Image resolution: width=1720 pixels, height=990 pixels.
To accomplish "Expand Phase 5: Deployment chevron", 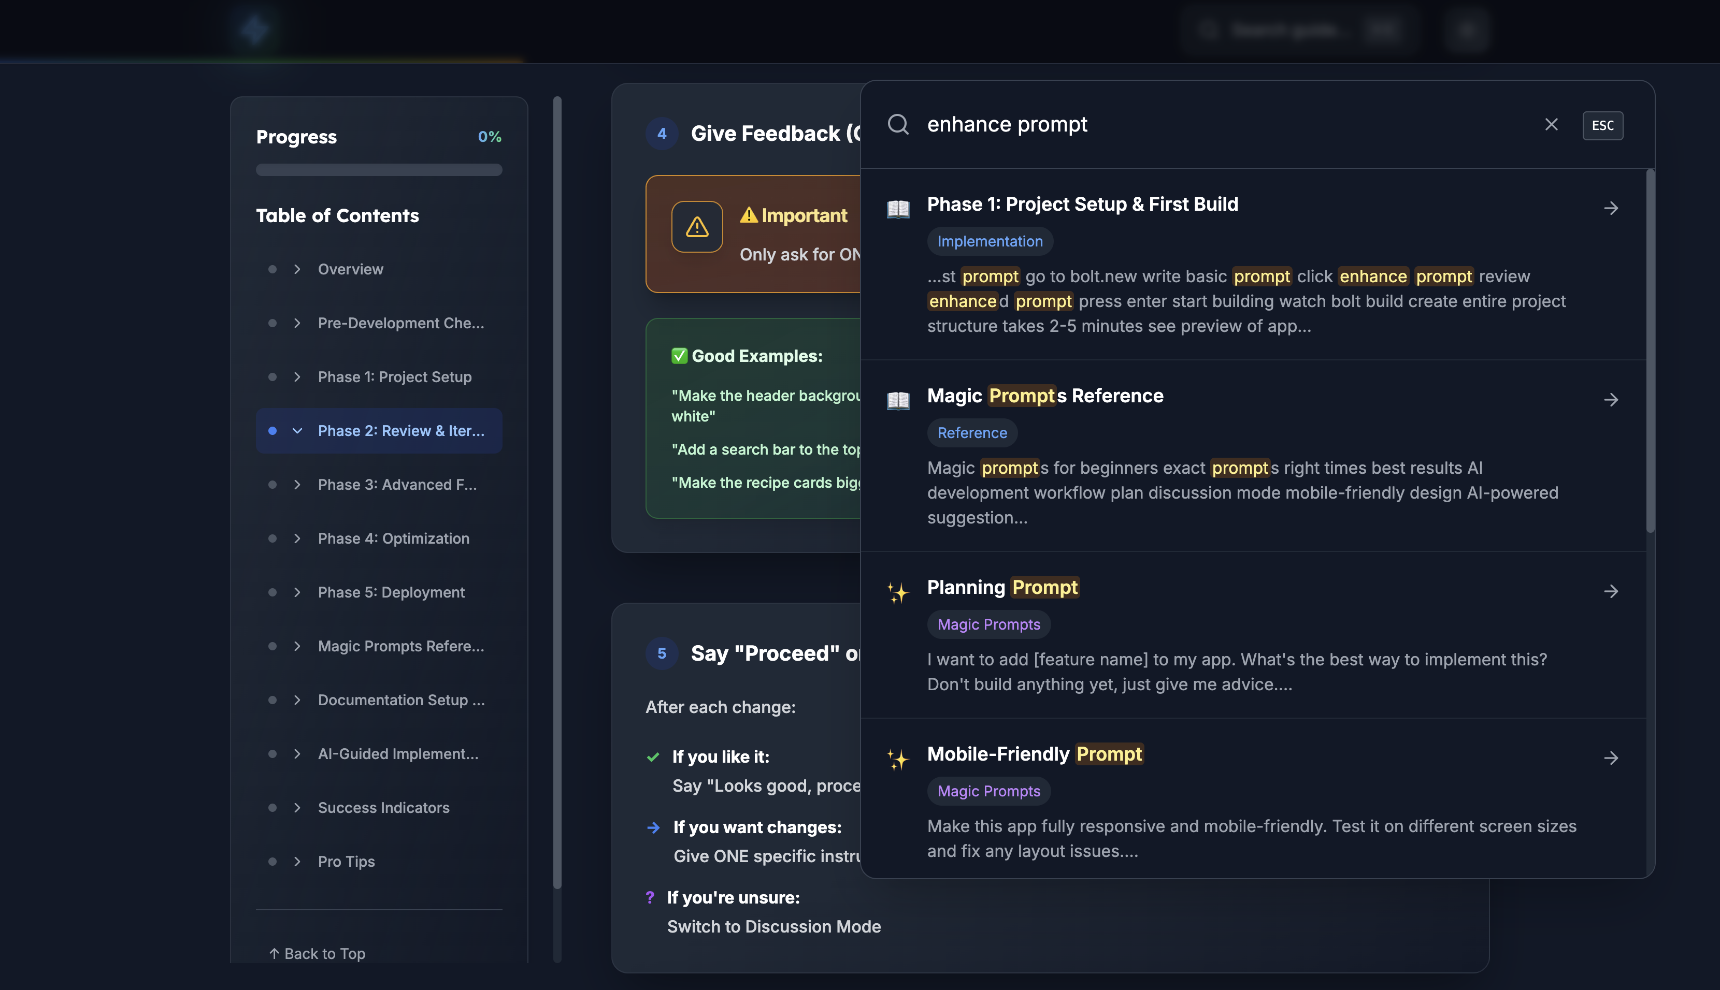I will click(297, 592).
